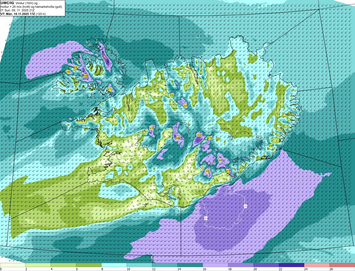Click the yellow '32' peak gust label
This screenshot has width=355, height=271.
tap(85, 76)
